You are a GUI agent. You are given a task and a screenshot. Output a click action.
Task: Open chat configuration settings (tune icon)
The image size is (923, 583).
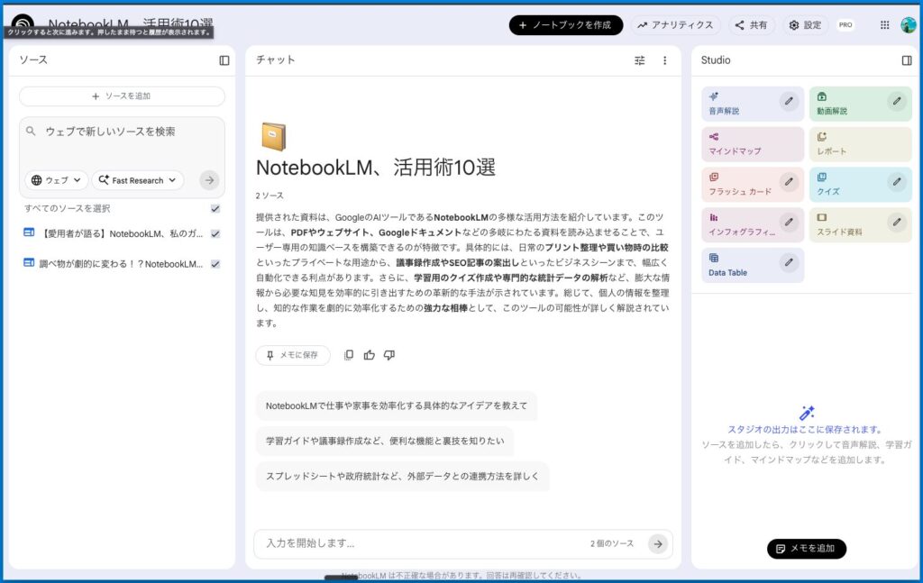click(x=640, y=60)
